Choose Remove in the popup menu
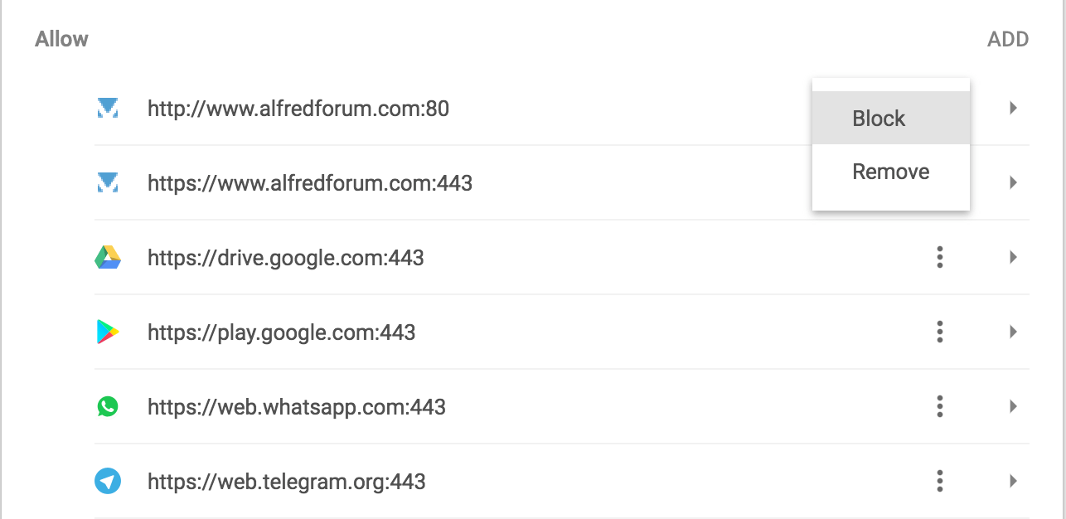 [x=891, y=172]
